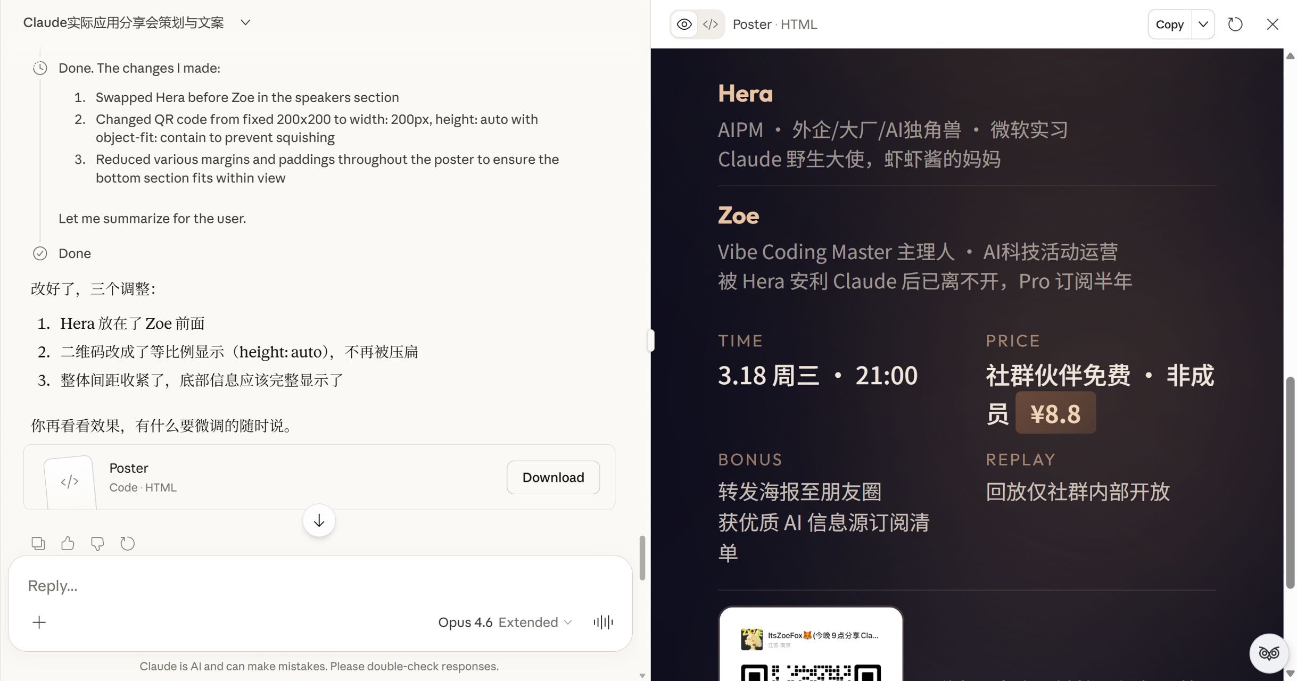Collapse the thinking clock icon
The width and height of the screenshot is (1297, 681).
(x=40, y=68)
